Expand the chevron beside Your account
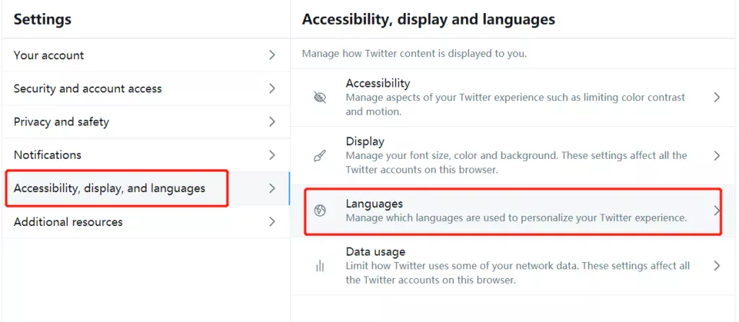Viewport: 739px width, 322px height. point(272,56)
